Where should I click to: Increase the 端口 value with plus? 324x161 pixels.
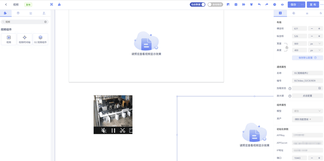319,158
